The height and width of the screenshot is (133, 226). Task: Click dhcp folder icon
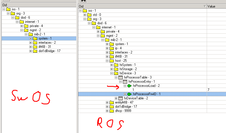(111, 111)
